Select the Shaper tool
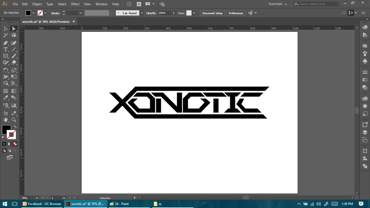 point(5,62)
